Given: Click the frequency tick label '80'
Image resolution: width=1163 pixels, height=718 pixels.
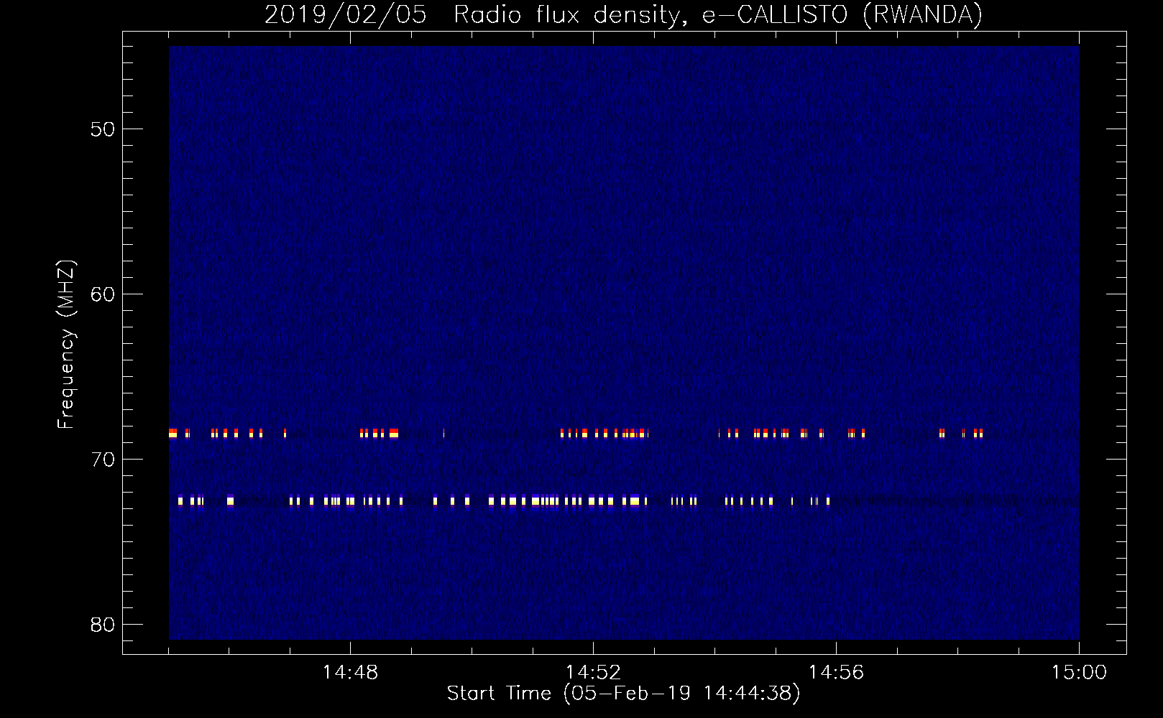Looking at the screenshot, I should [103, 625].
